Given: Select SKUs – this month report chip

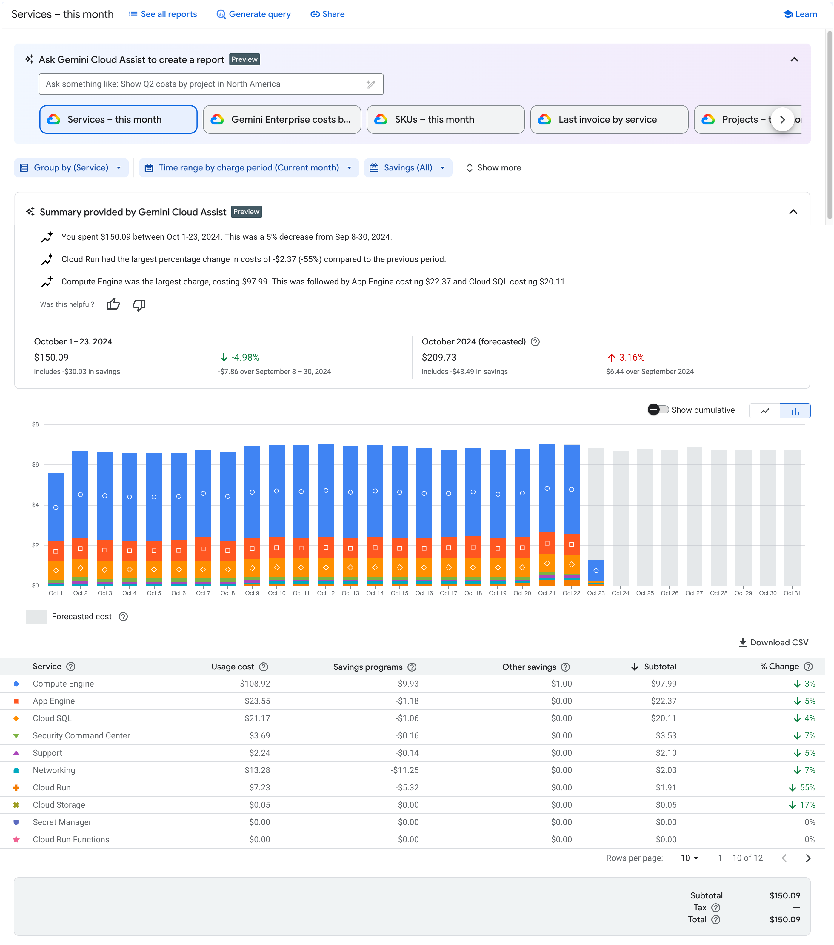Looking at the screenshot, I should click(x=446, y=120).
